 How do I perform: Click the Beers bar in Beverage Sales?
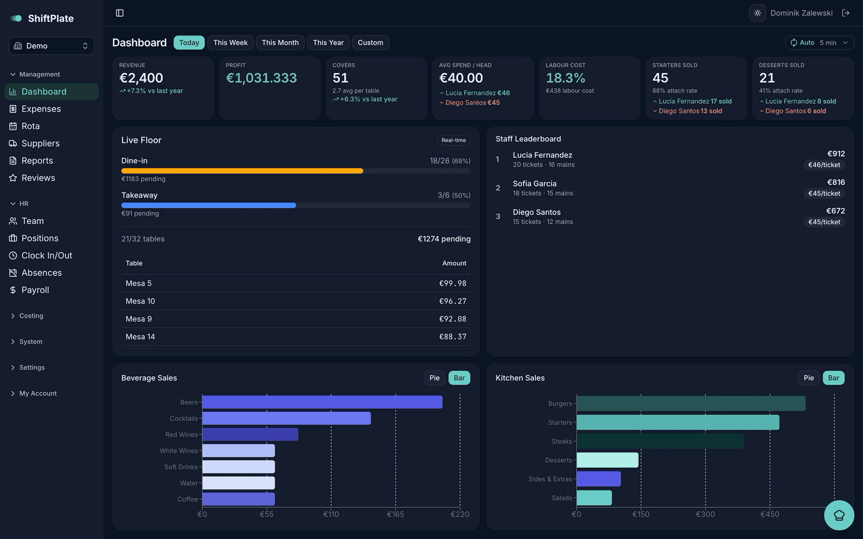[322, 402]
